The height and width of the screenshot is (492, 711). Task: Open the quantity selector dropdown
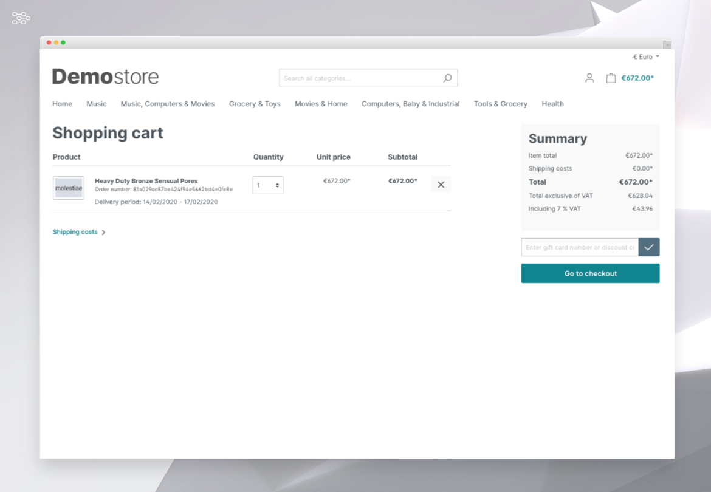tap(268, 185)
